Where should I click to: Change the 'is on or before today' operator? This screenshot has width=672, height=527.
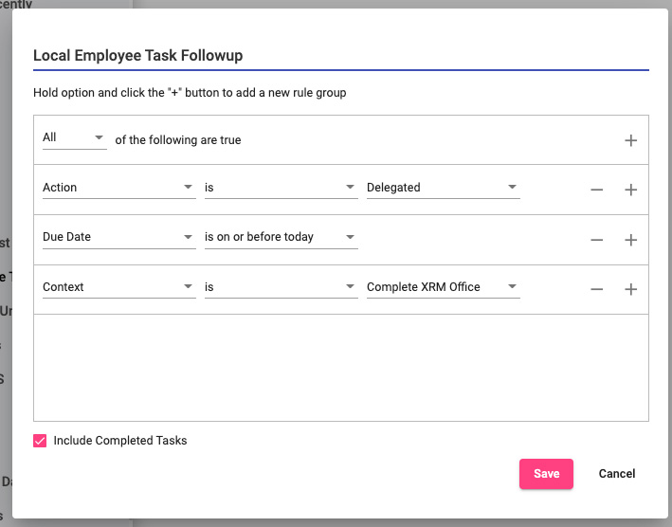281,237
